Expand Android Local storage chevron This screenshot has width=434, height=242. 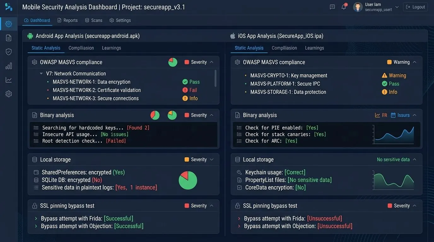[212, 159]
